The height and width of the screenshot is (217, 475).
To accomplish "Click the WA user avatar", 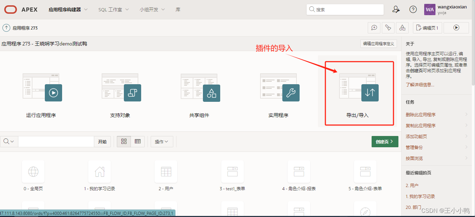I will [x=430, y=10].
